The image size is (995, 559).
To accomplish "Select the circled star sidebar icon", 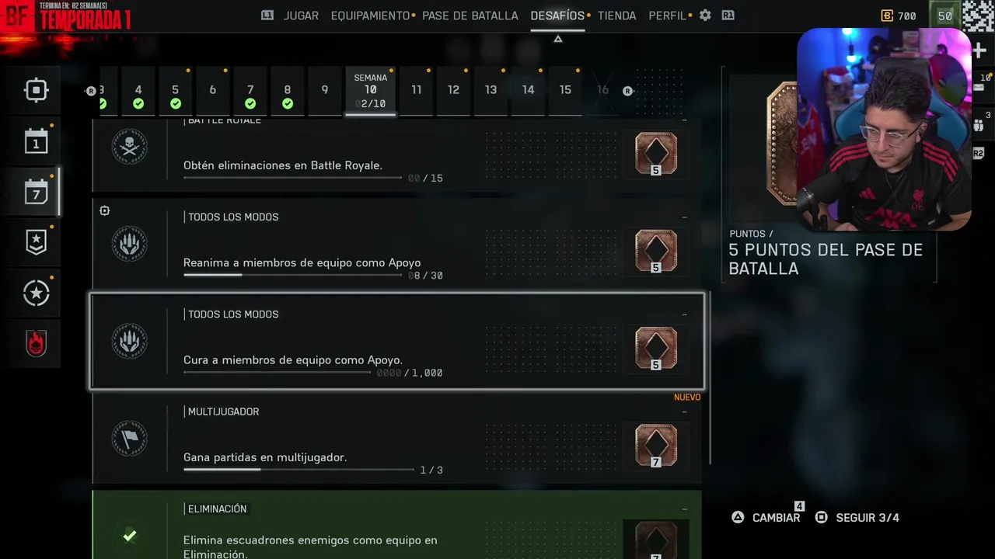I will 36,293.
